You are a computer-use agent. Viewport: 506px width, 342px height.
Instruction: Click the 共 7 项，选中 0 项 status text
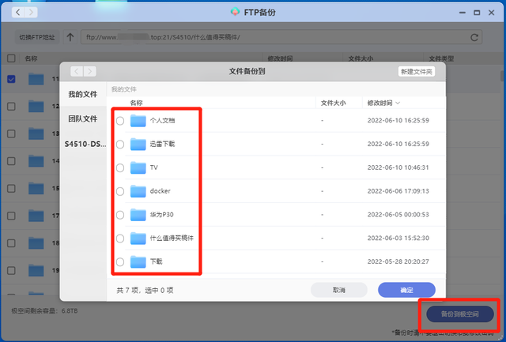(145, 291)
